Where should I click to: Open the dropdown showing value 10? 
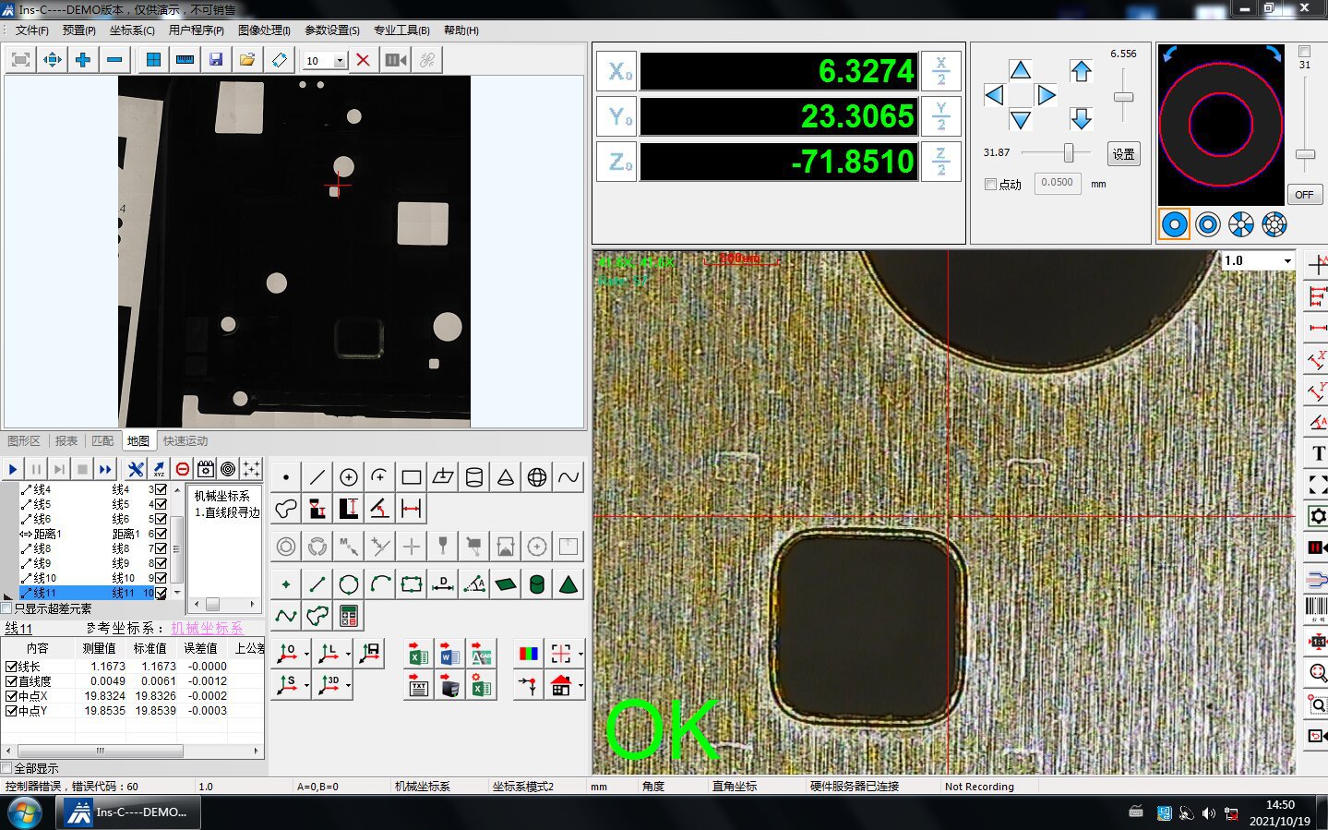[x=340, y=61]
